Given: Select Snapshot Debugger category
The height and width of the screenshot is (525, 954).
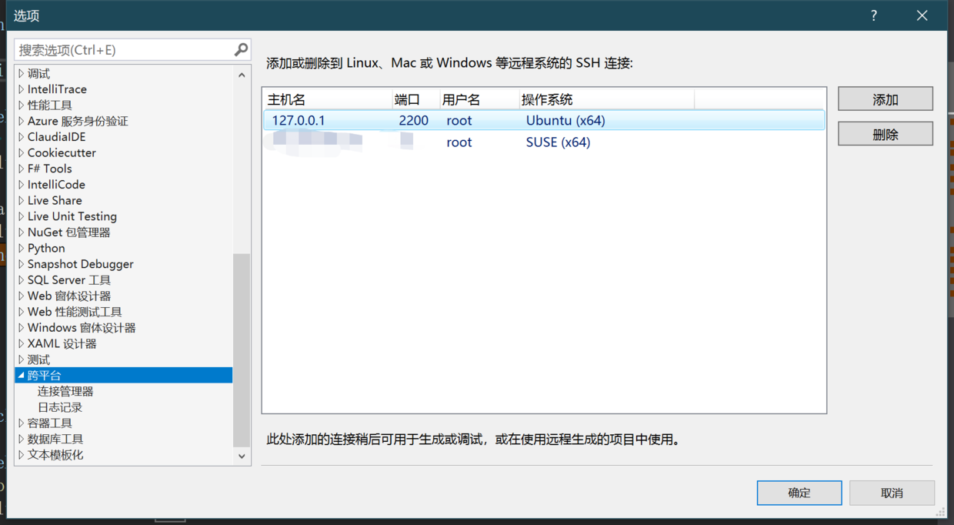Looking at the screenshot, I should (81, 264).
